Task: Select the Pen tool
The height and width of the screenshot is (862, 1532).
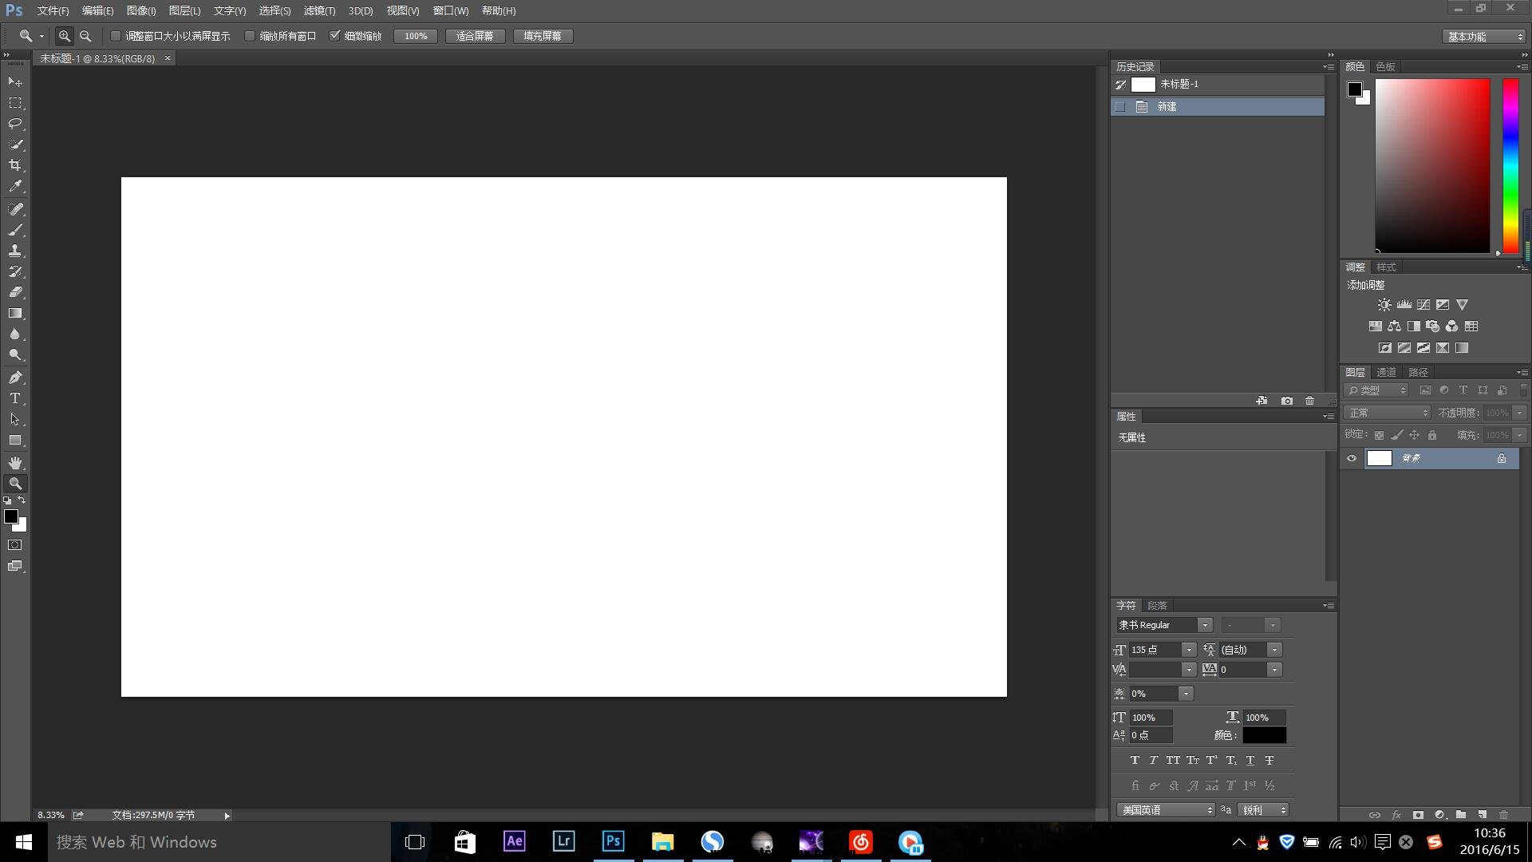Action: pyautogui.click(x=15, y=378)
